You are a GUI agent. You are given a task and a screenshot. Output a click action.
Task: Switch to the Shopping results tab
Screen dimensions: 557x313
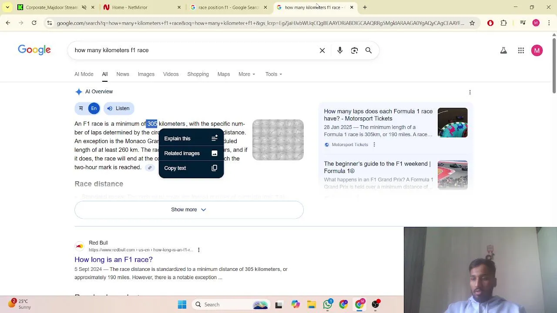(198, 74)
